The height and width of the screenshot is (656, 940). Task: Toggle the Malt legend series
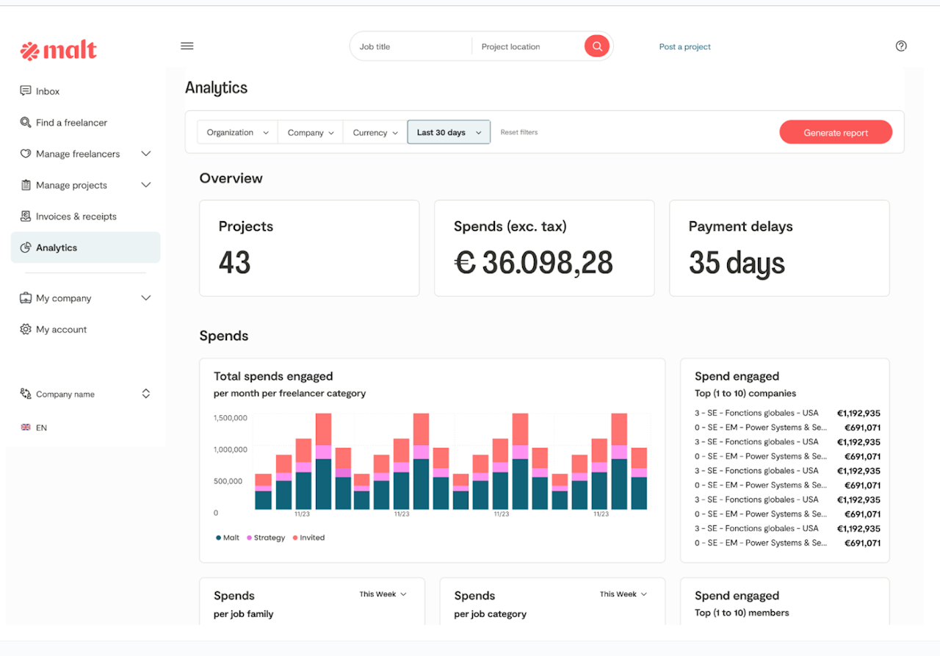228,538
